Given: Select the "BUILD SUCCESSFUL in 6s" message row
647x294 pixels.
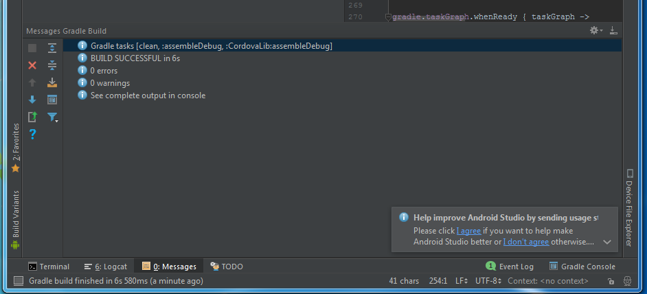Looking at the screenshot, I should pos(135,58).
